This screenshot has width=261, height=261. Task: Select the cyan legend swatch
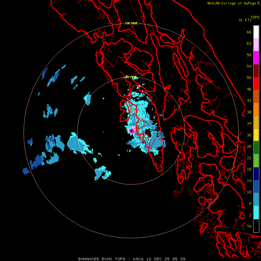256,213
